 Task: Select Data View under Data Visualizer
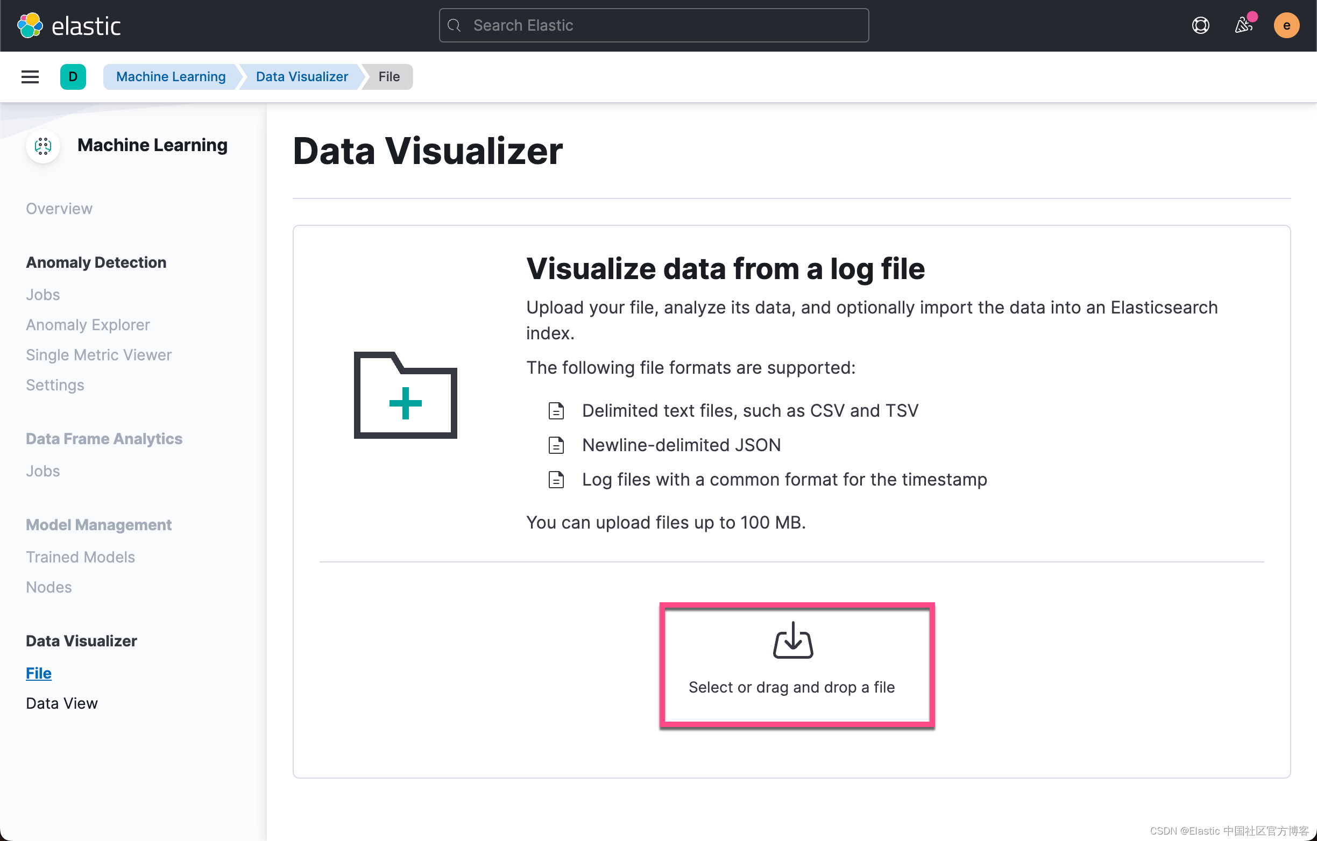(62, 703)
